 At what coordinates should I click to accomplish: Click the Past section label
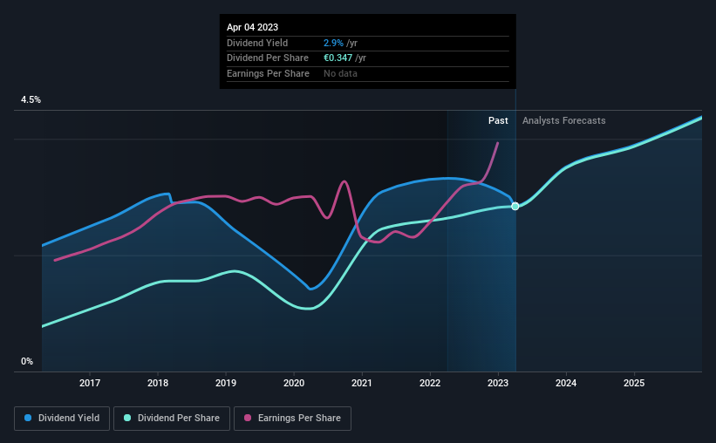pos(498,120)
